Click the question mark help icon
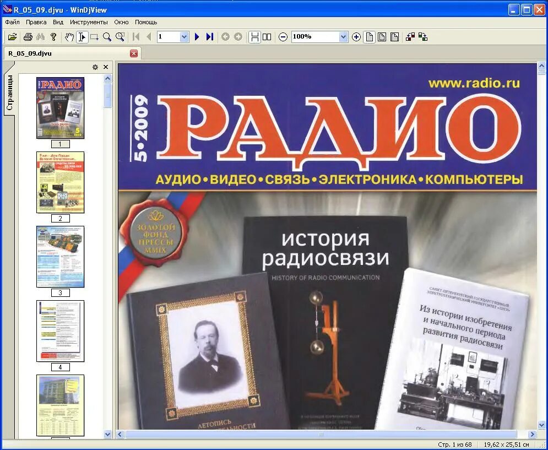This screenshot has height=450, width=548. coord(53,37)
